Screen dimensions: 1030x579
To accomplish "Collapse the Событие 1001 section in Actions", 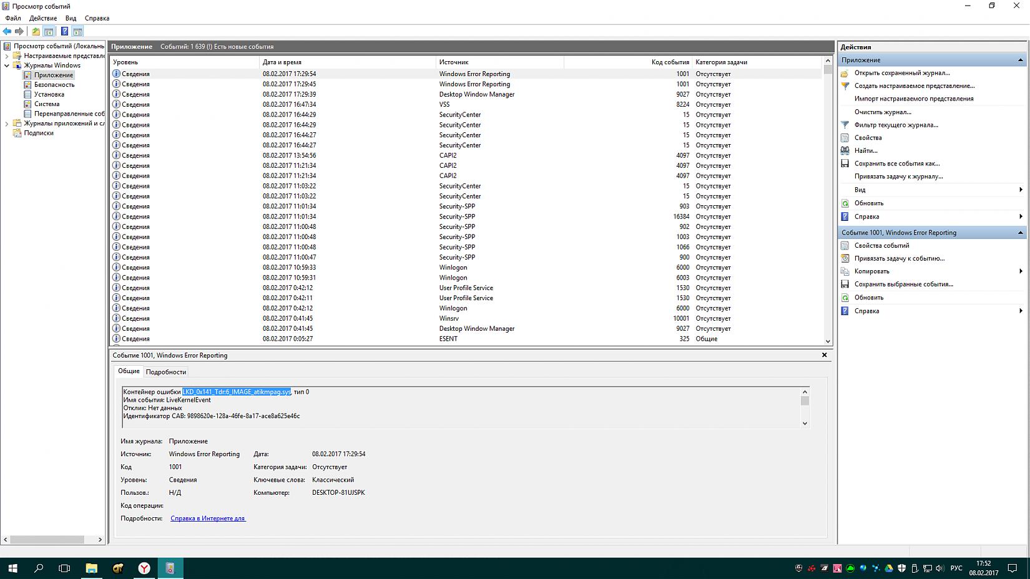I will pos(1021,233).
